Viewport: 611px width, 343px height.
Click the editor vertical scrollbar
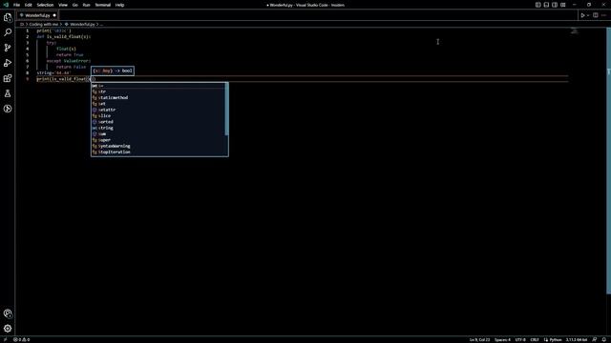(x=609, y=161)
